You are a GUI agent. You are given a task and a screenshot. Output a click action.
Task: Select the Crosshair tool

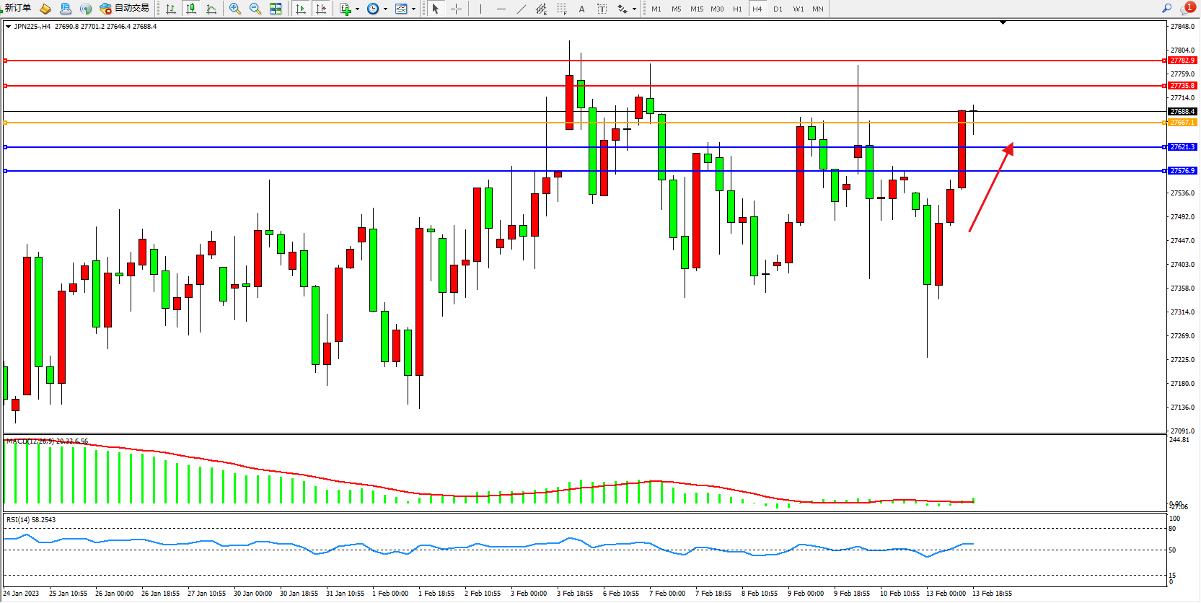click(x=456, y=9)
